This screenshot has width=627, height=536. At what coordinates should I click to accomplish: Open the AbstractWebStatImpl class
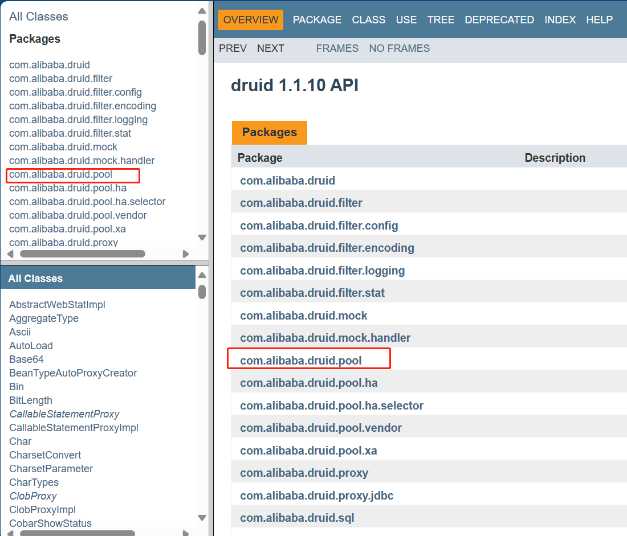(x=57, y=305)
